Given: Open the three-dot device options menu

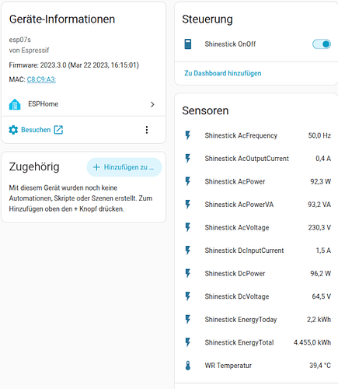Looking at the screenshot, I should [147, 130].
